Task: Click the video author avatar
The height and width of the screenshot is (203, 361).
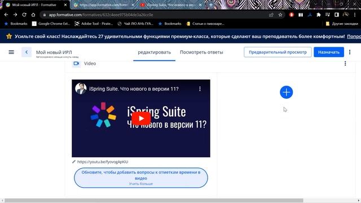Action: coord(81,89)
